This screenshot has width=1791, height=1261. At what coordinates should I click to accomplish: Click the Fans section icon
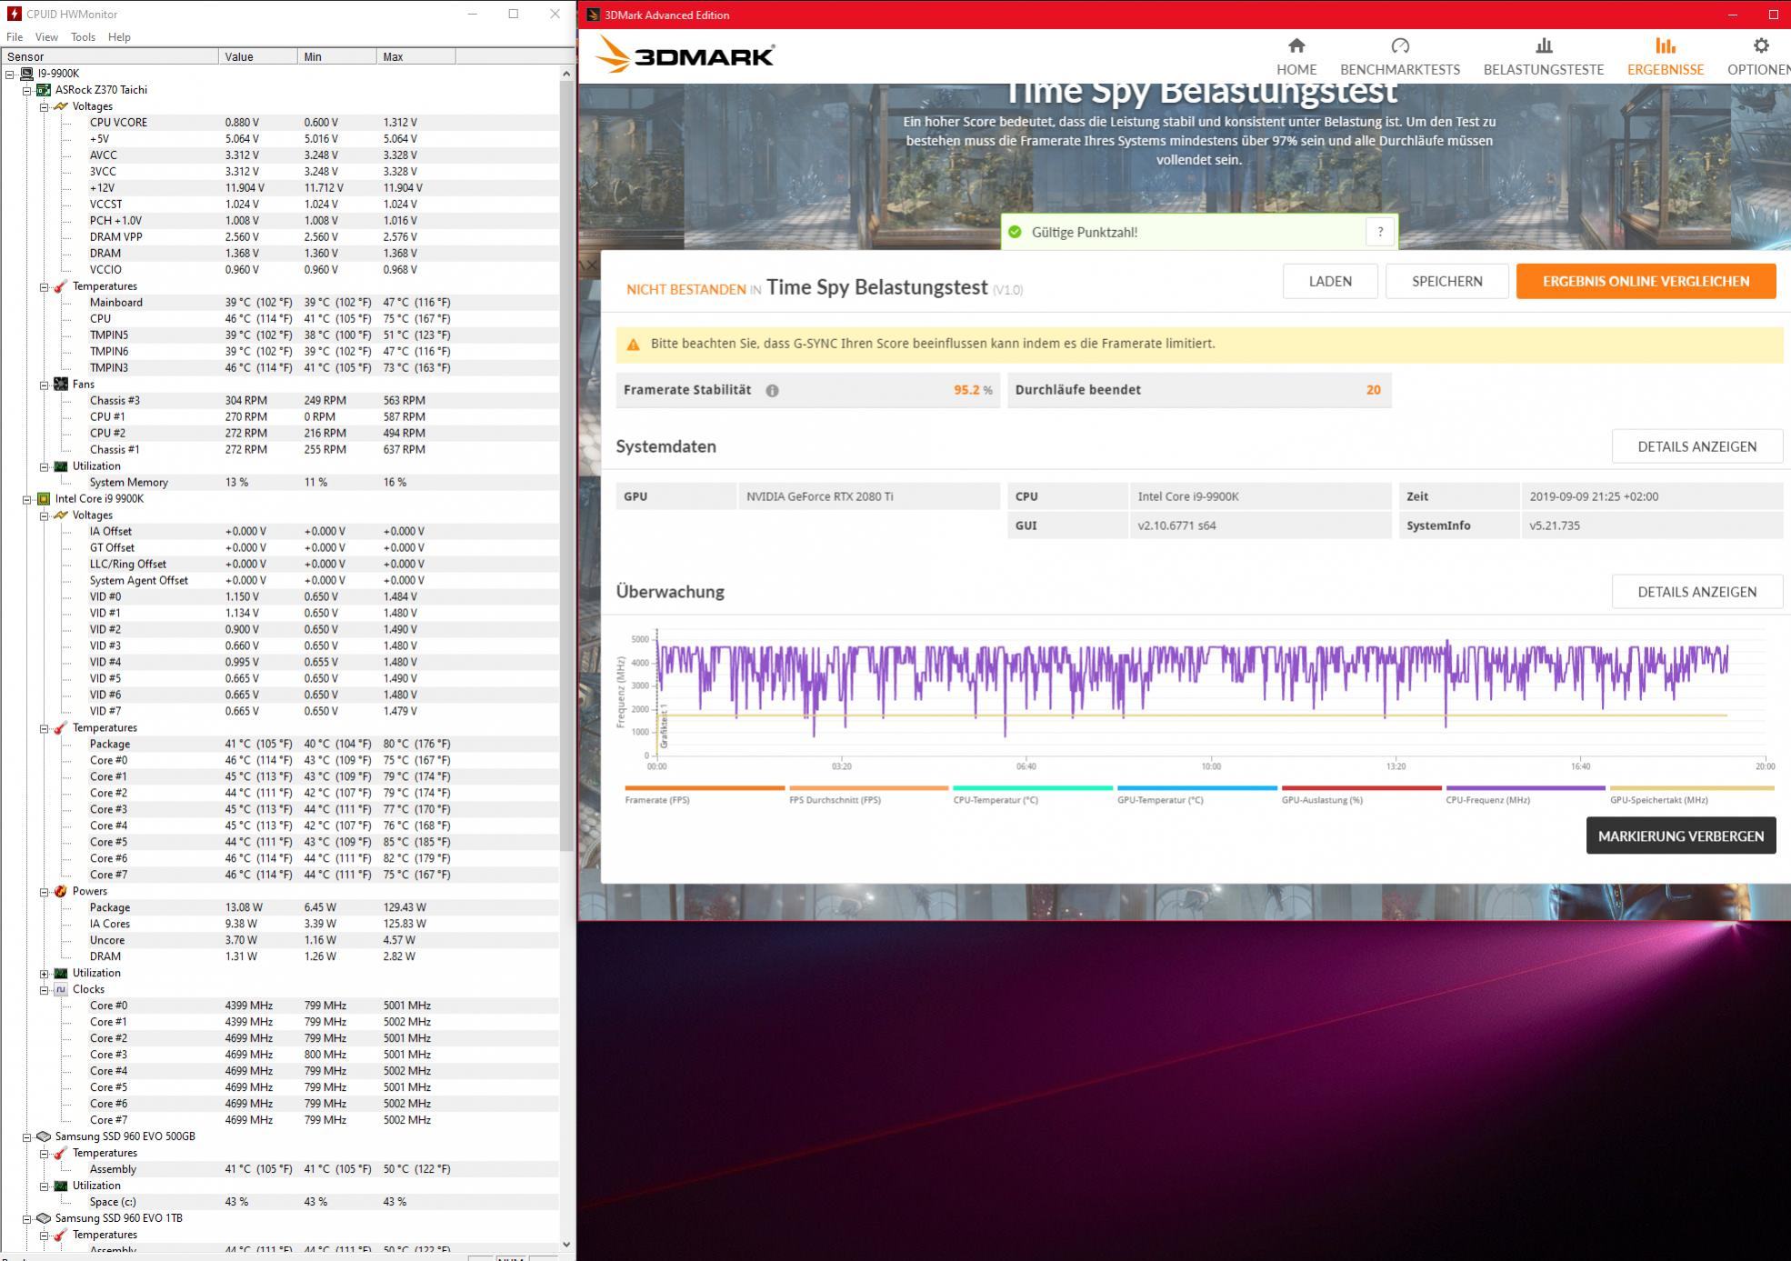[60, 385]
